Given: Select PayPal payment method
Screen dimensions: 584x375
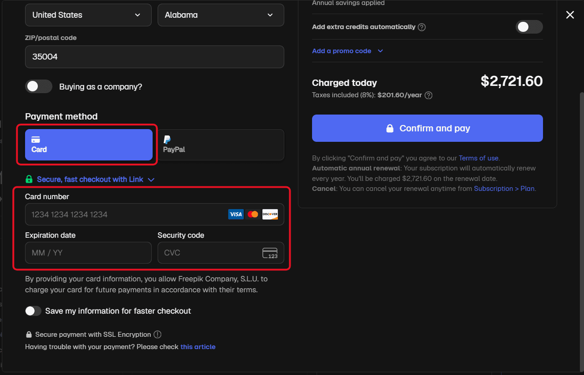Looking at the screenshot, I should (220, 145).
